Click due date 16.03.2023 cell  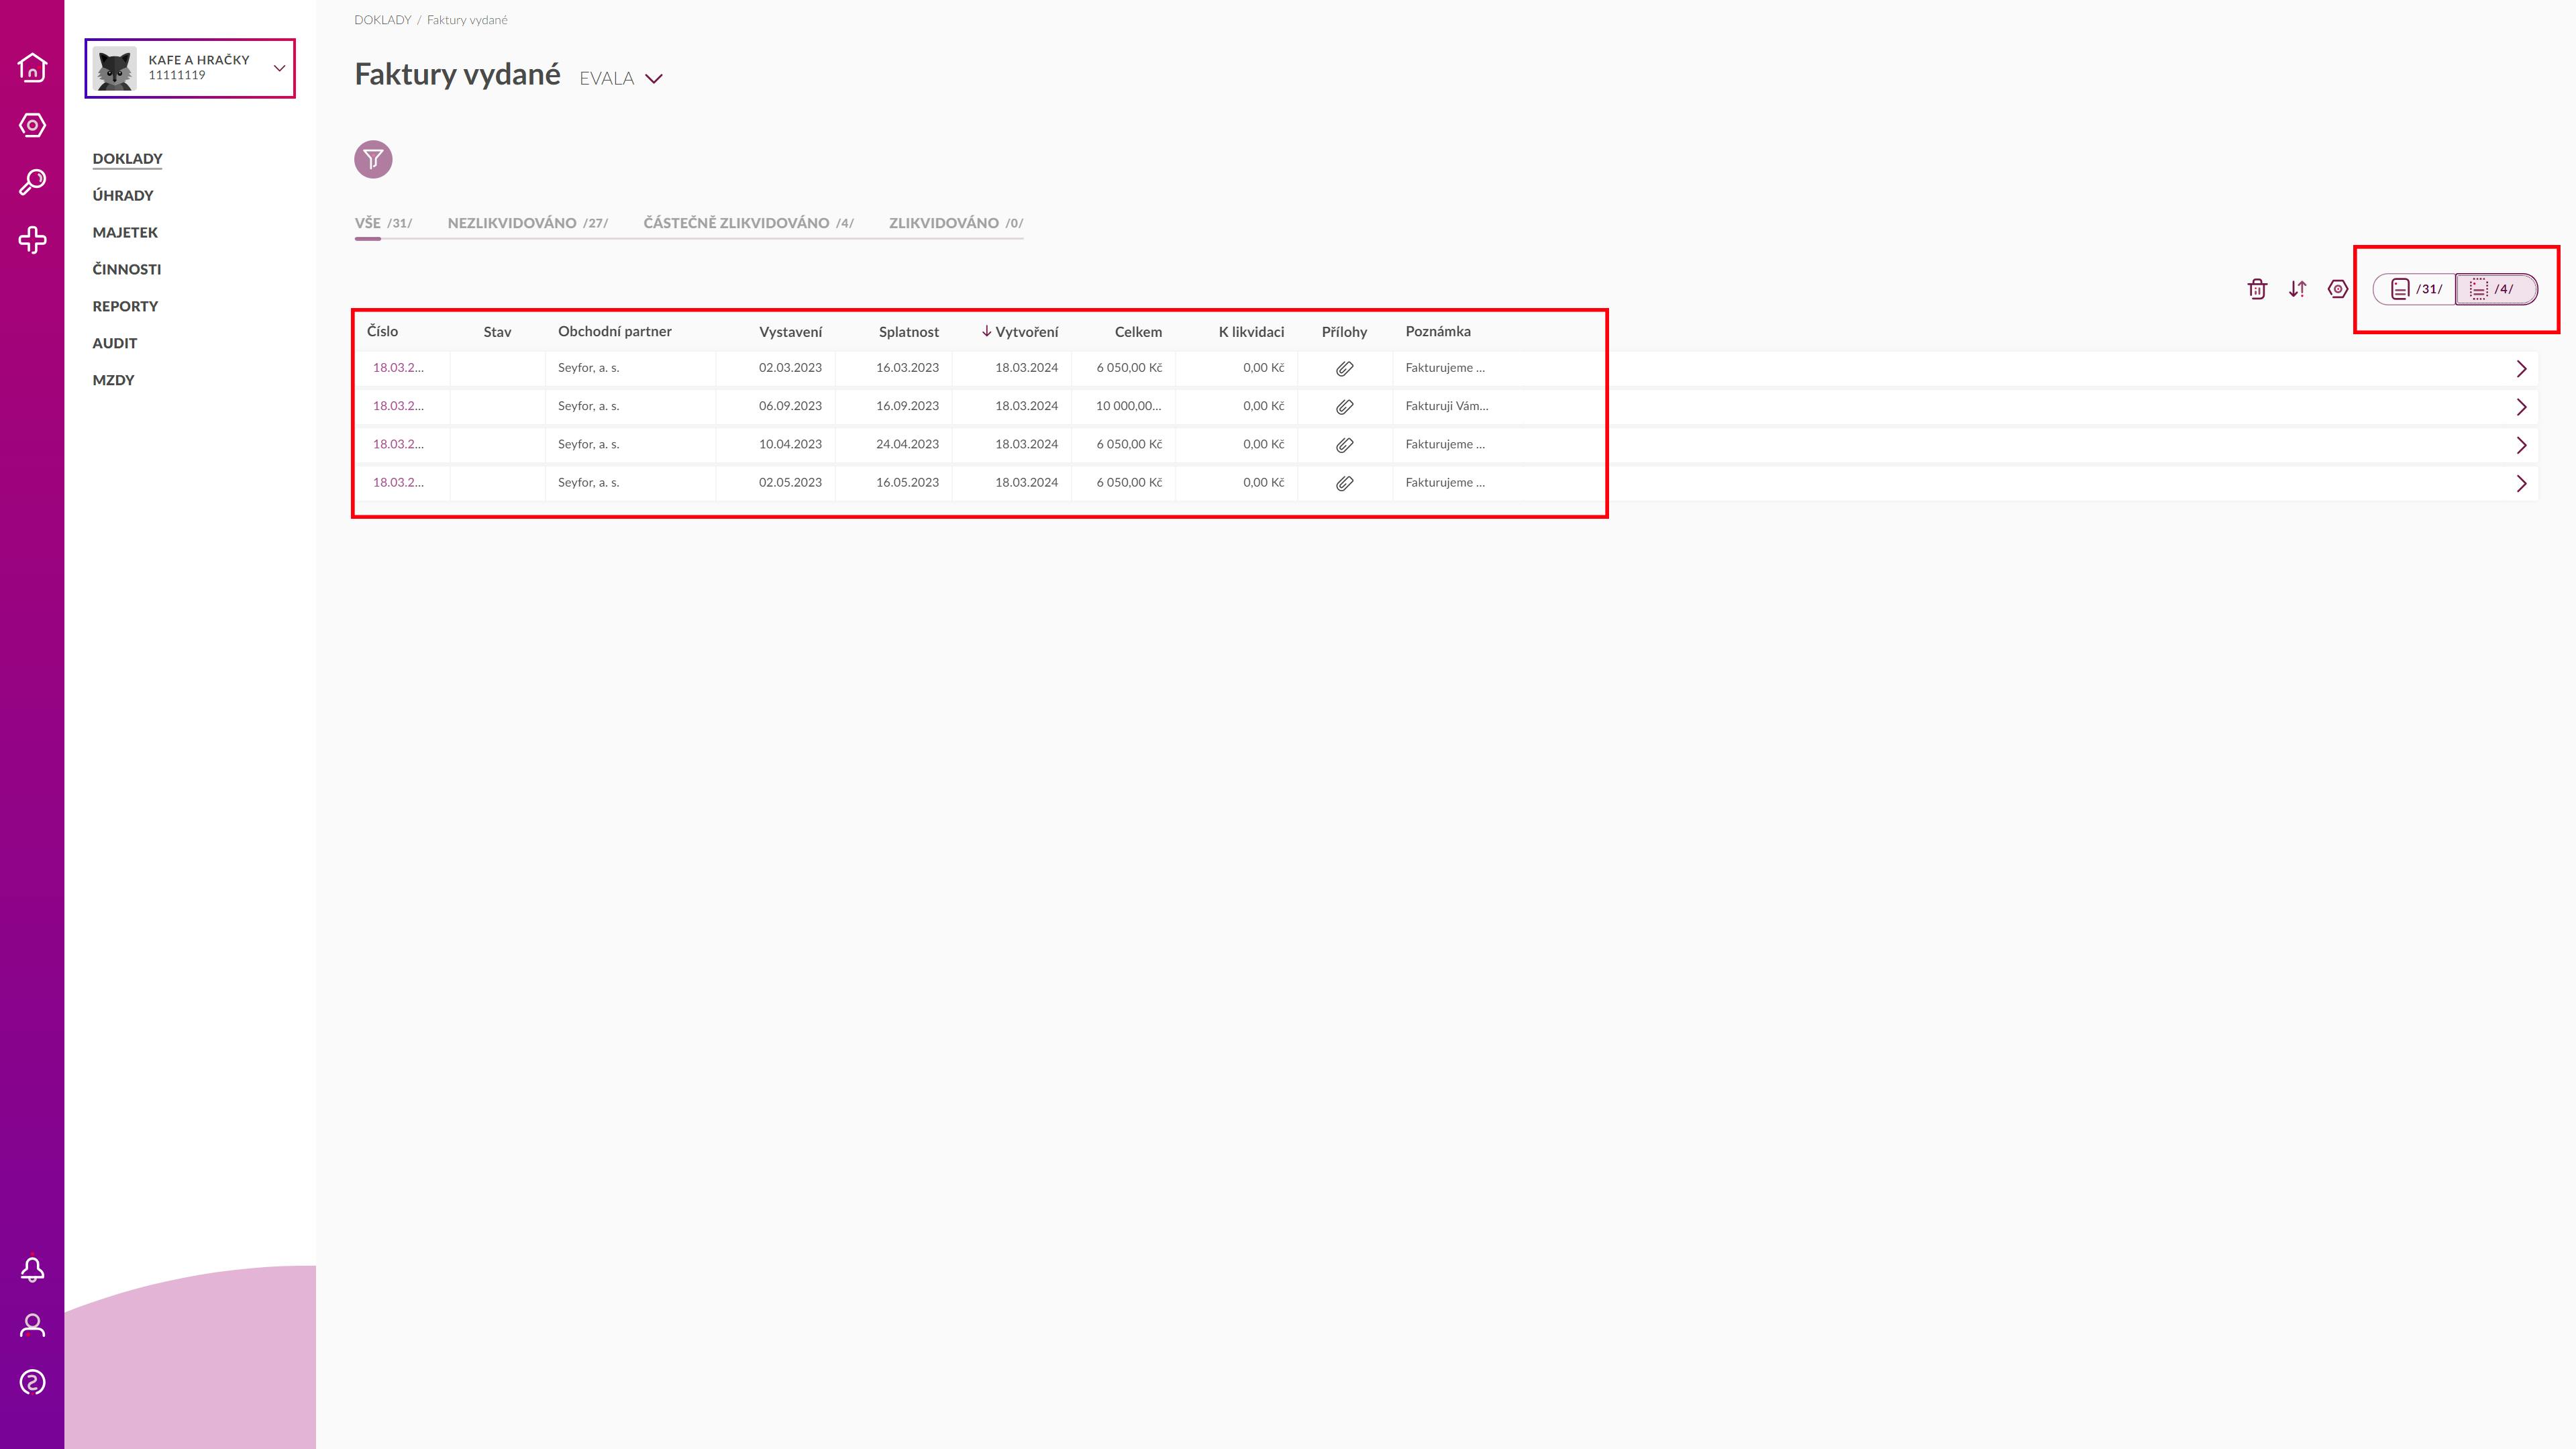pyautogui.click(x=907, y=368)
